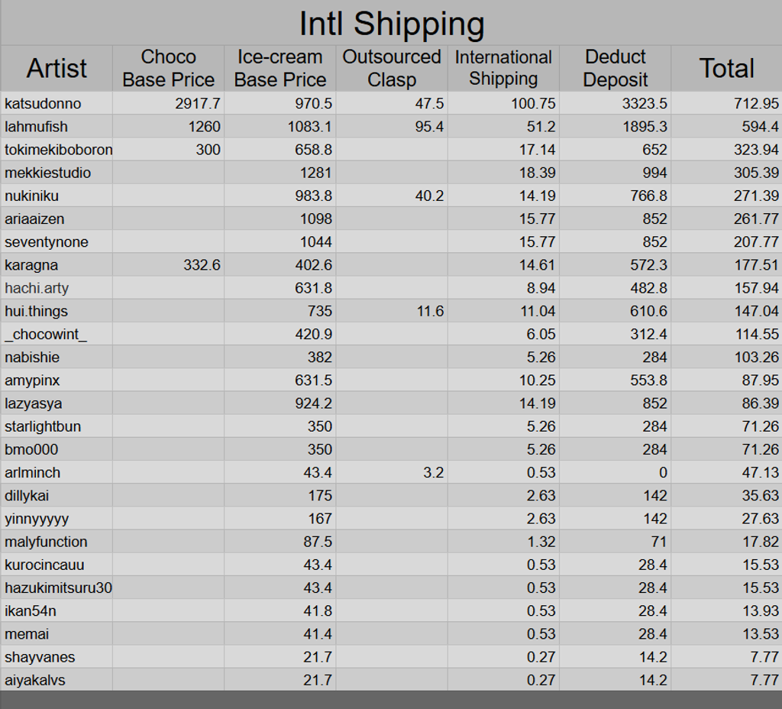Click the Intl Shipping title cell
The image size is (782, 709).
(391, 24)
